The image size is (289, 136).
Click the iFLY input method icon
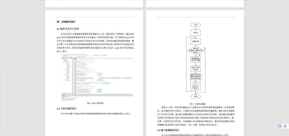point(279,126)
